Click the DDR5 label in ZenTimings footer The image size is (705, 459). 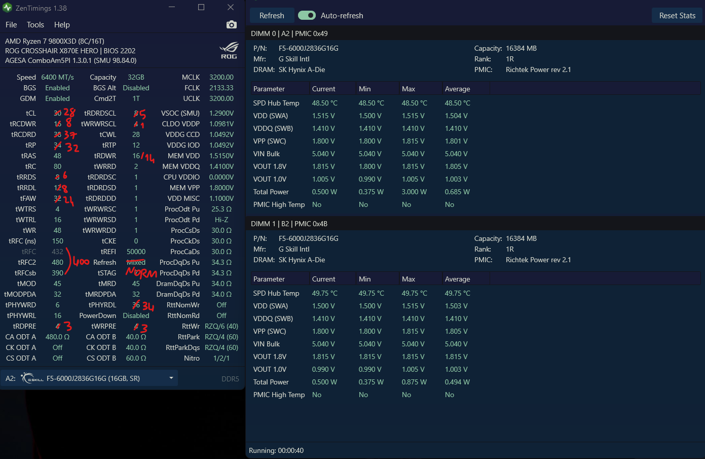pyautogui.click(x=230, y=379)
